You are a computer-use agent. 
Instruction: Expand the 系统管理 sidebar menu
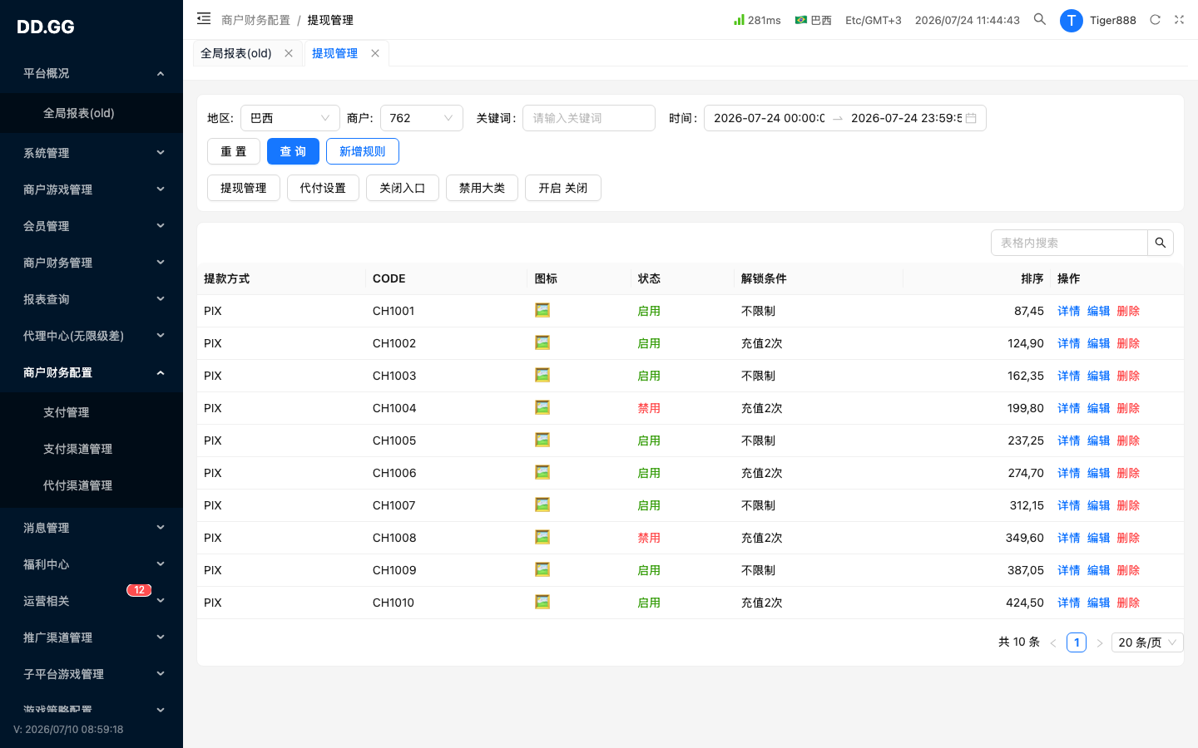click(x=92, y=153)
